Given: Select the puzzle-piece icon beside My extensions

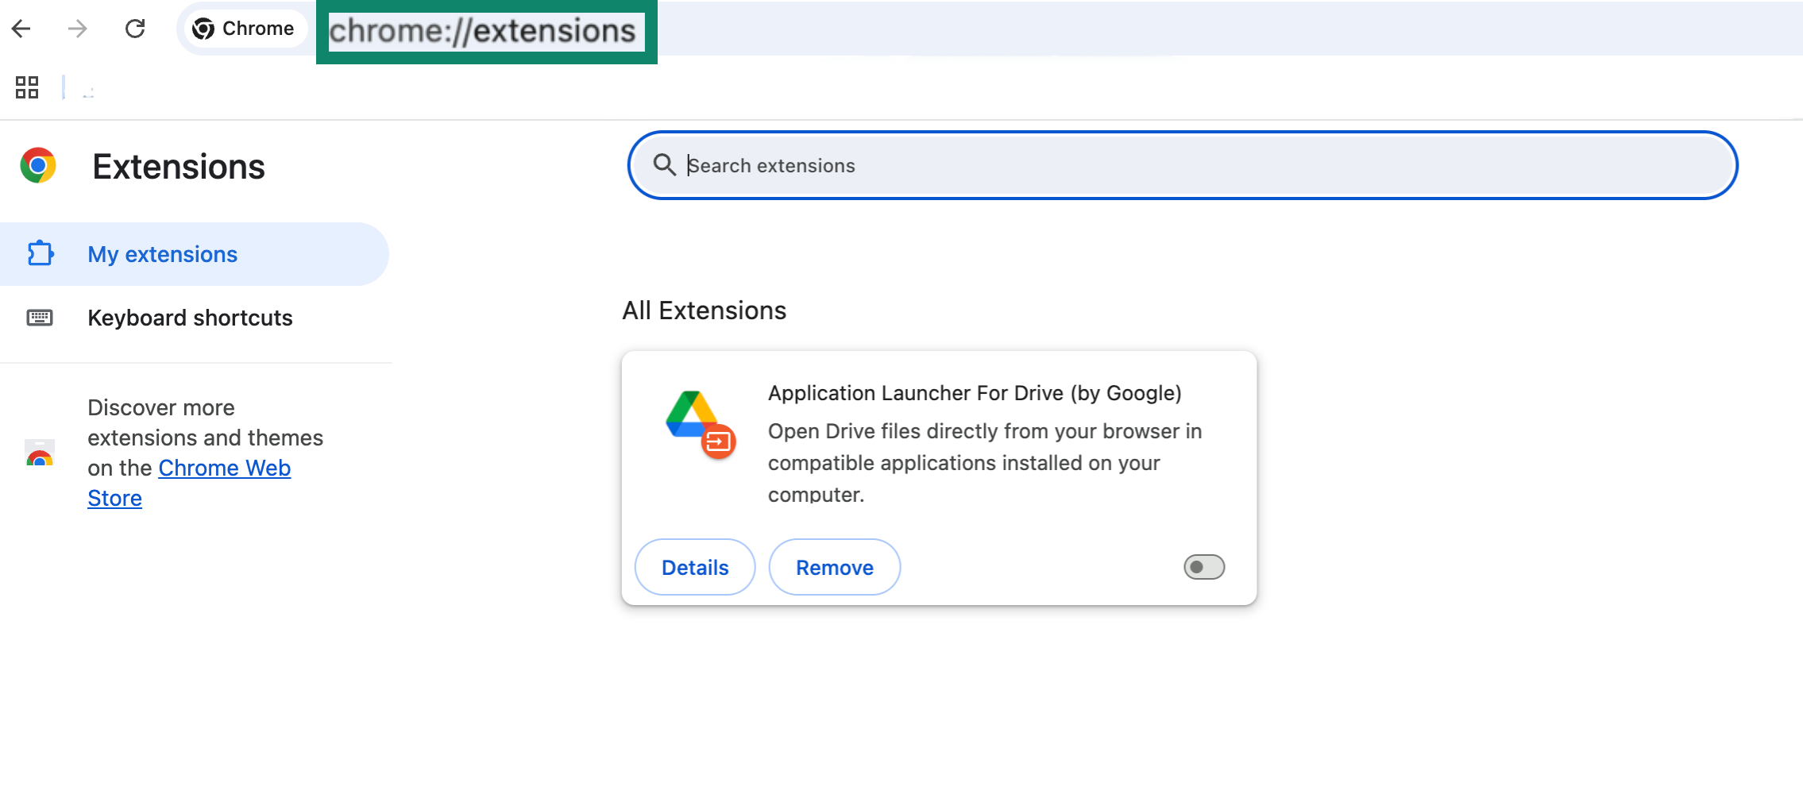Looking at the screenshot, I should (40, 253).
